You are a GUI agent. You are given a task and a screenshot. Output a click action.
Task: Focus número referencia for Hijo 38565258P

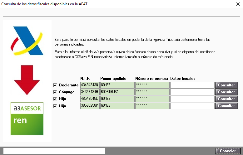(152, 106)
